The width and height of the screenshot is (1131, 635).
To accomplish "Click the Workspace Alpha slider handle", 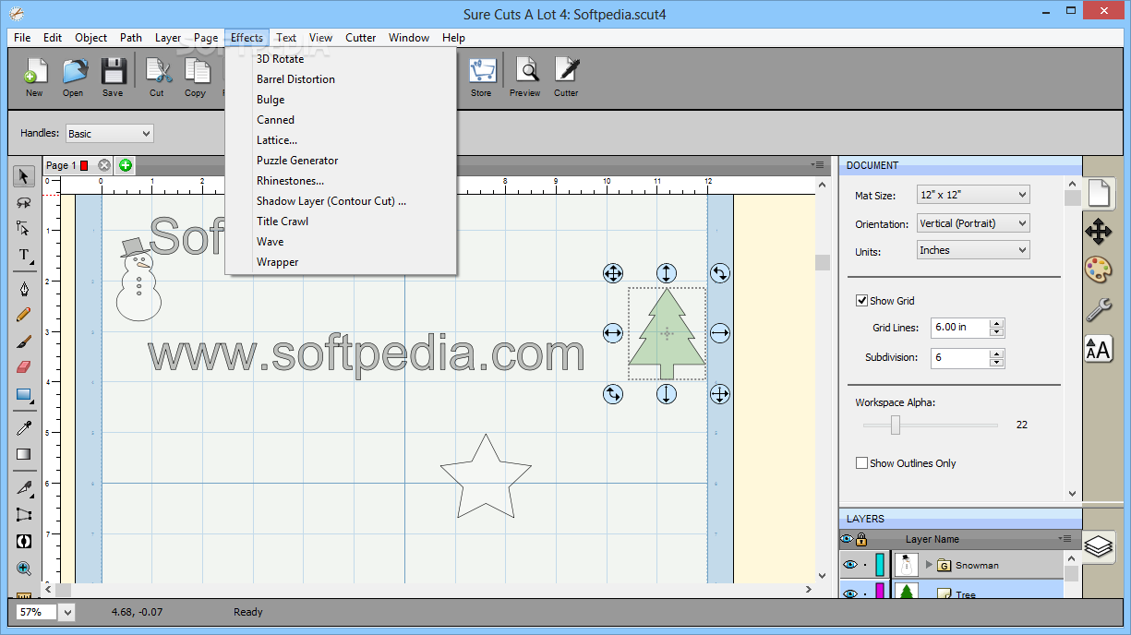I will click(895, 425).
